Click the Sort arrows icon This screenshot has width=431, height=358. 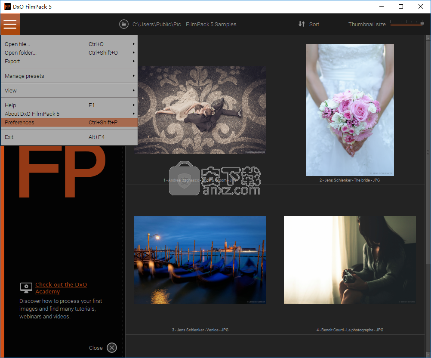tap(302, 24)
